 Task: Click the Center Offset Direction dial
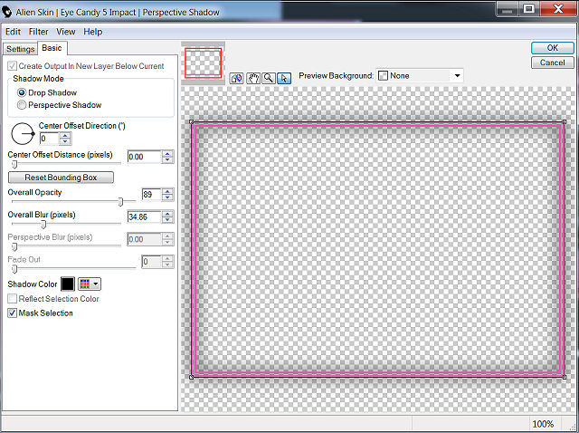(23, 133)
